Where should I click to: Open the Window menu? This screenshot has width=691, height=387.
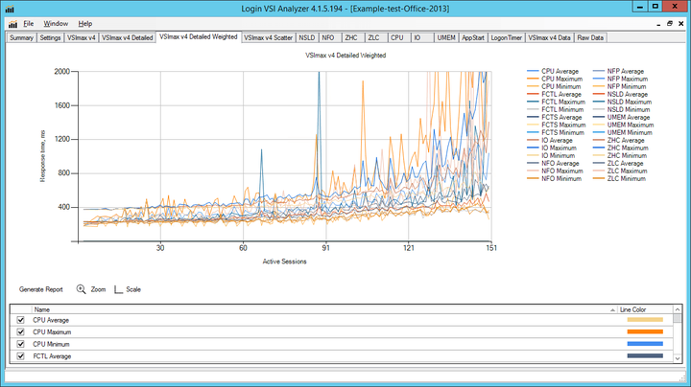[x=56, y=23]
